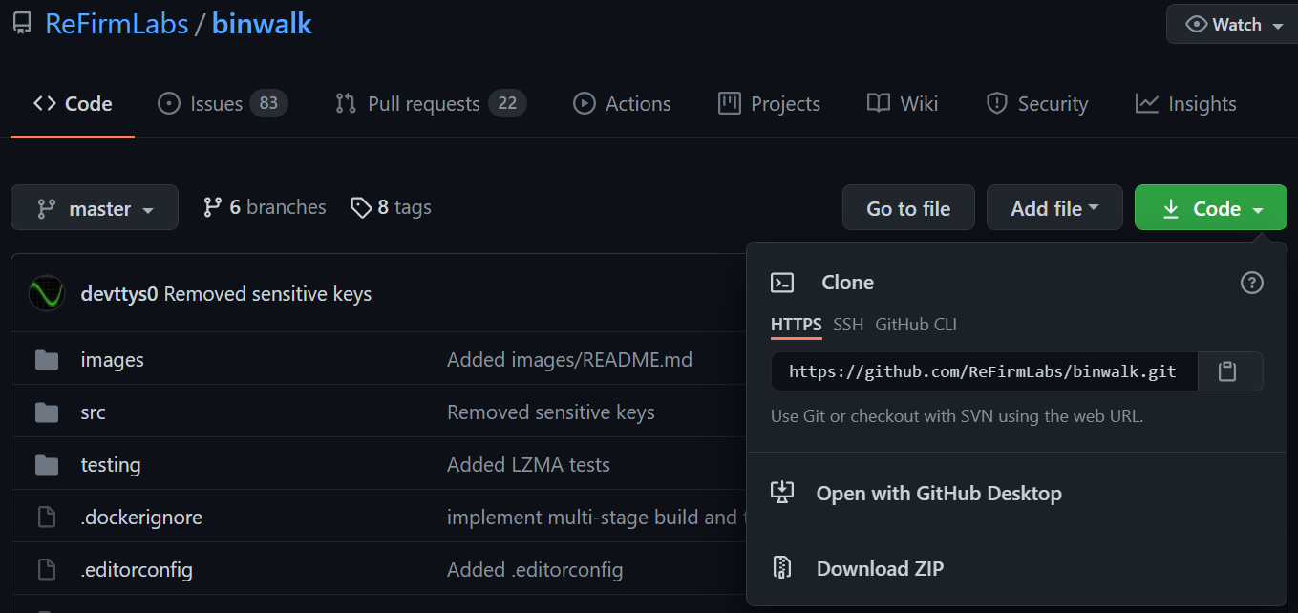Copy the clone URL with clipboard icon
This screenshot has height=613, width=1298.
[x=1229, y=371]
